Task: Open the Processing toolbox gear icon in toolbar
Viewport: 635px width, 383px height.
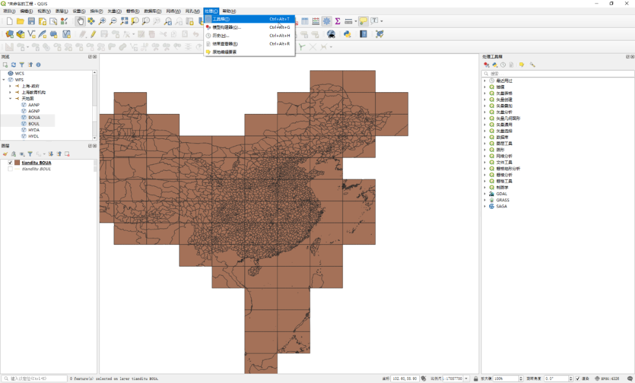Action: tap(326, 21)
